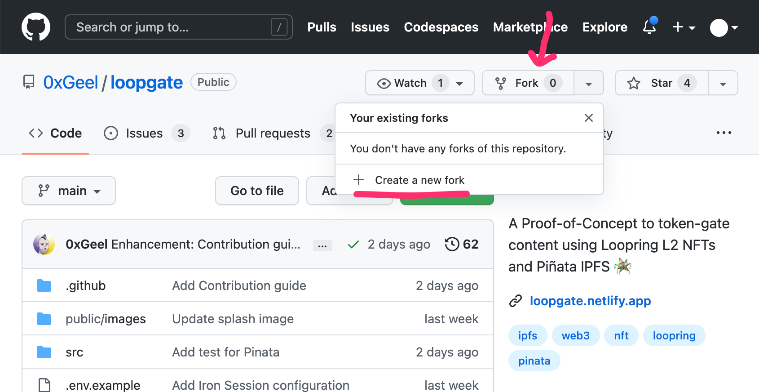Click the Public visibility label
This screenshot has width=759, height=392.
[x=213, y=82]
